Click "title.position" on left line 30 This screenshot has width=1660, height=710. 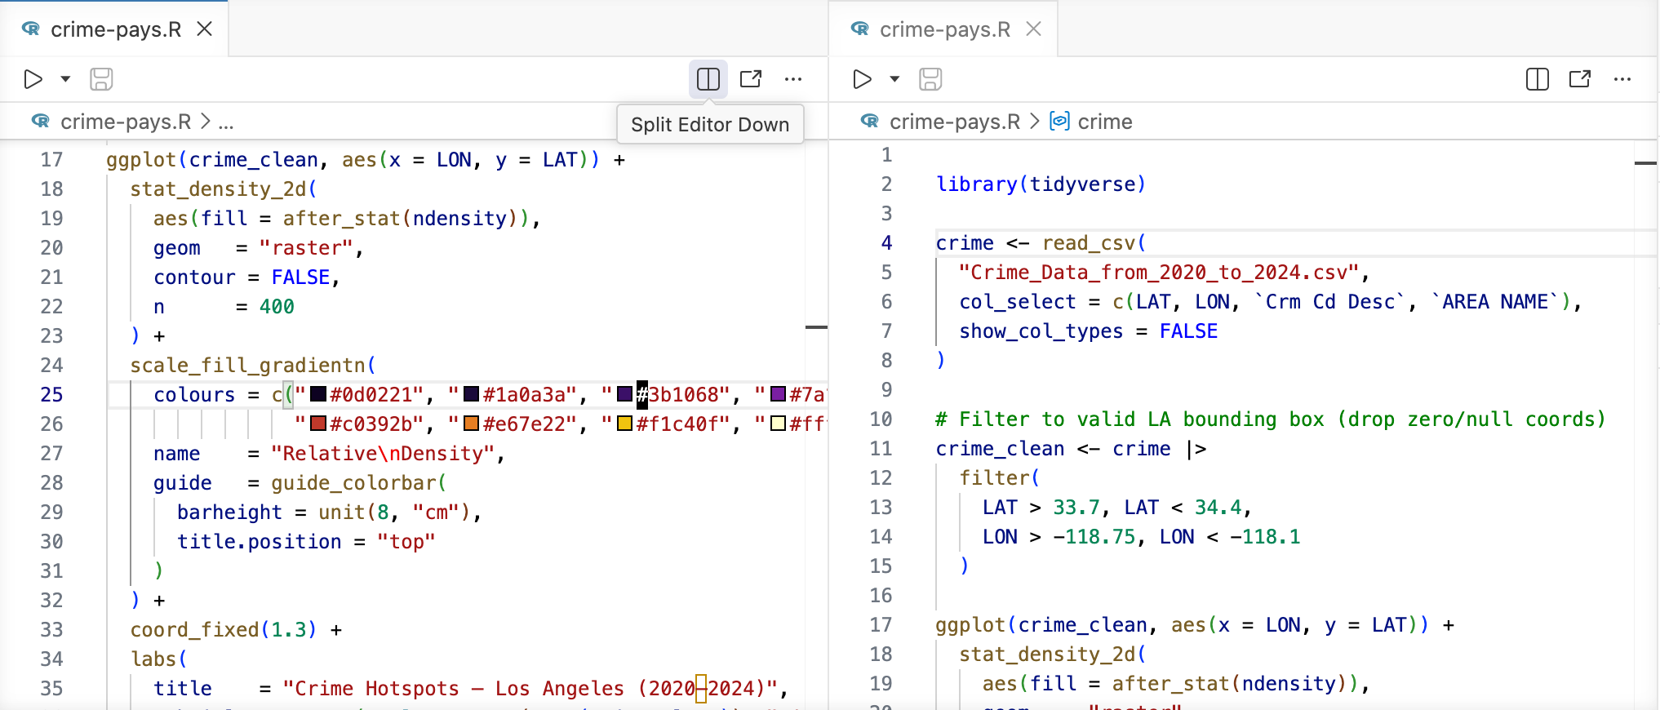[x=260, y=542]
